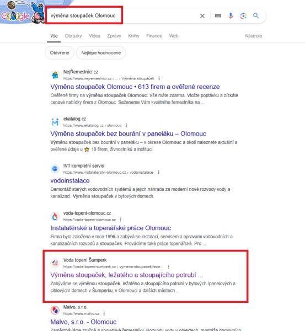The image size is (305, 331).
Task: Open three-dot menu beside the nejremeslnici.cz URL
Action: (159, 78)
